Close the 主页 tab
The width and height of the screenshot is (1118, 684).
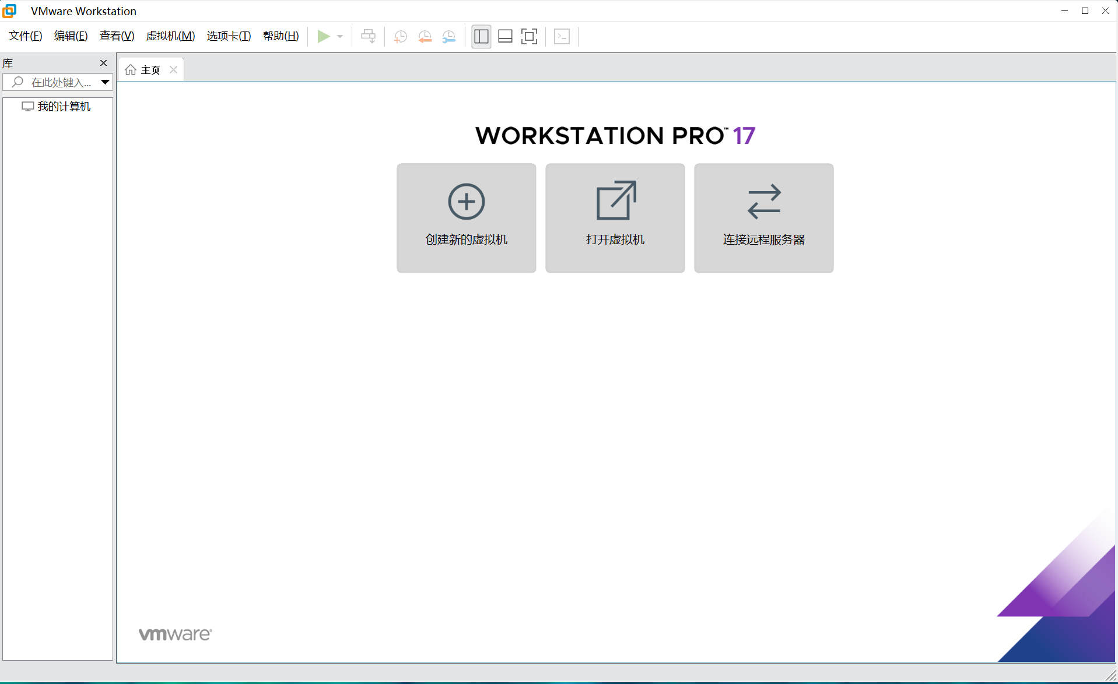point(174,70)
